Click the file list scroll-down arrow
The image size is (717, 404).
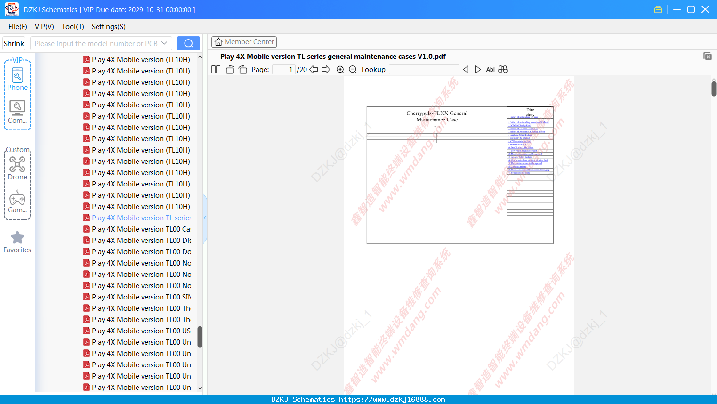[x=200, y=388]
